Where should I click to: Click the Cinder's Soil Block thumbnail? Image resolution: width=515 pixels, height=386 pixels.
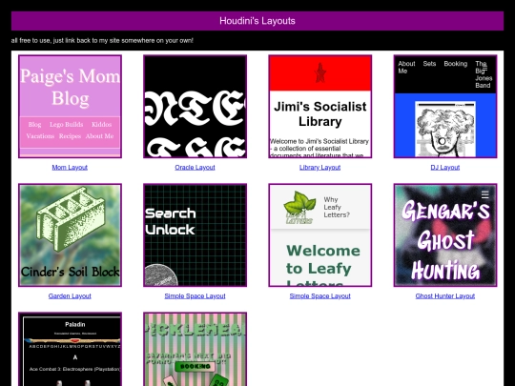tap(70, 235)
